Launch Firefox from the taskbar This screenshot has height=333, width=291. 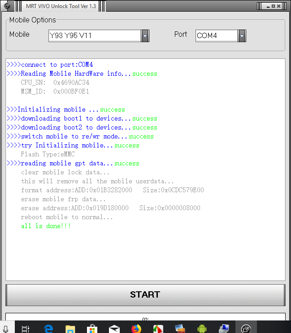136,329
